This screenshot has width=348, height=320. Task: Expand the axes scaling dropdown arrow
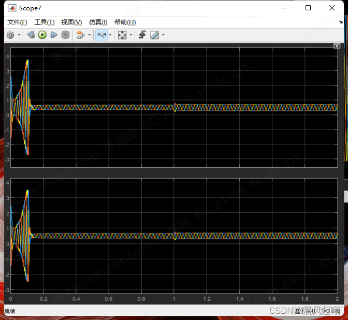point(131,35)
